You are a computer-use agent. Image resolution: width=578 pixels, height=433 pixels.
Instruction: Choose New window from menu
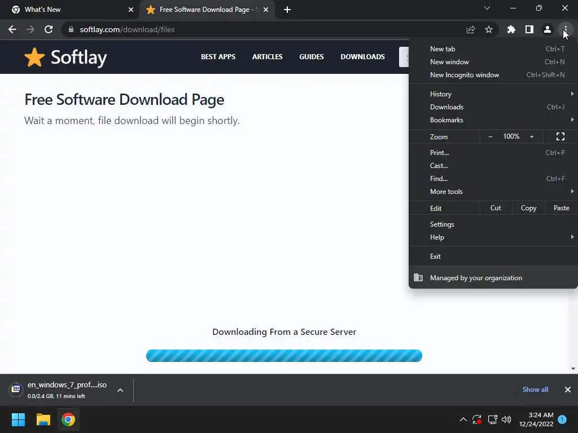click(493, 62)
